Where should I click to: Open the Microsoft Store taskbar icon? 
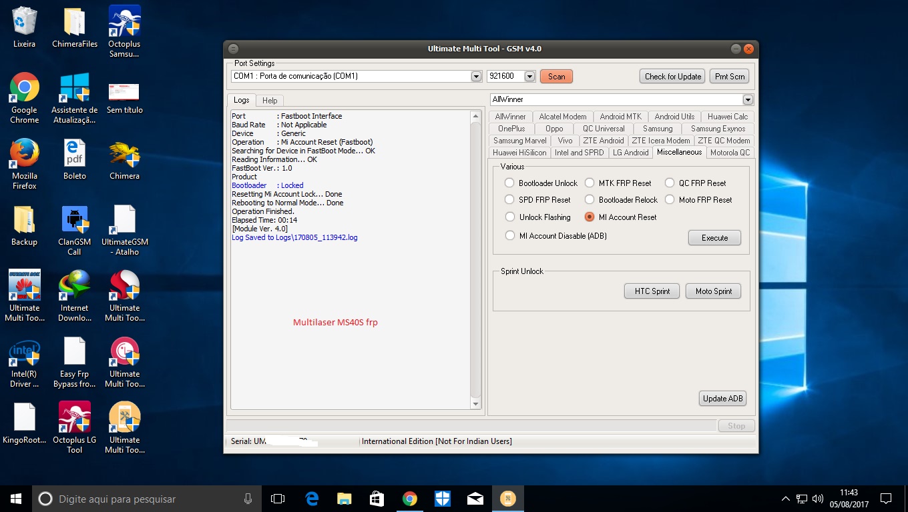[x=377, y=499]
